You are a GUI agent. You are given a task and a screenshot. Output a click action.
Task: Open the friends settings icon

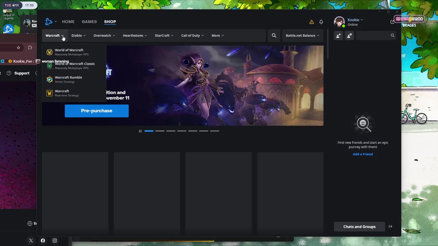click(x=349, y=36)
